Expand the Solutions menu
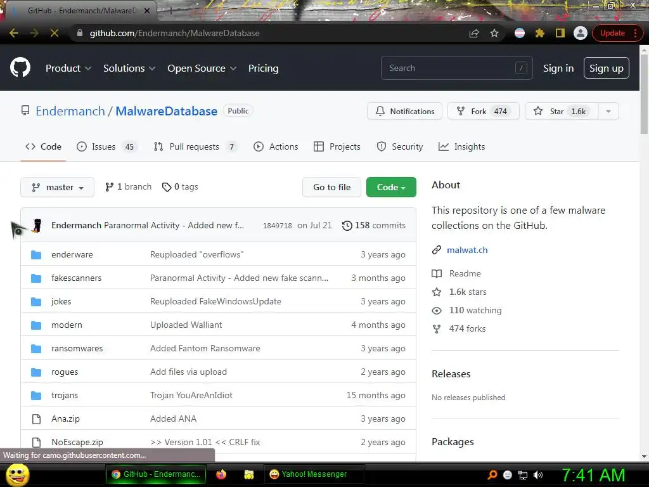Screen dimensions: 649x487 coord(129,68)
